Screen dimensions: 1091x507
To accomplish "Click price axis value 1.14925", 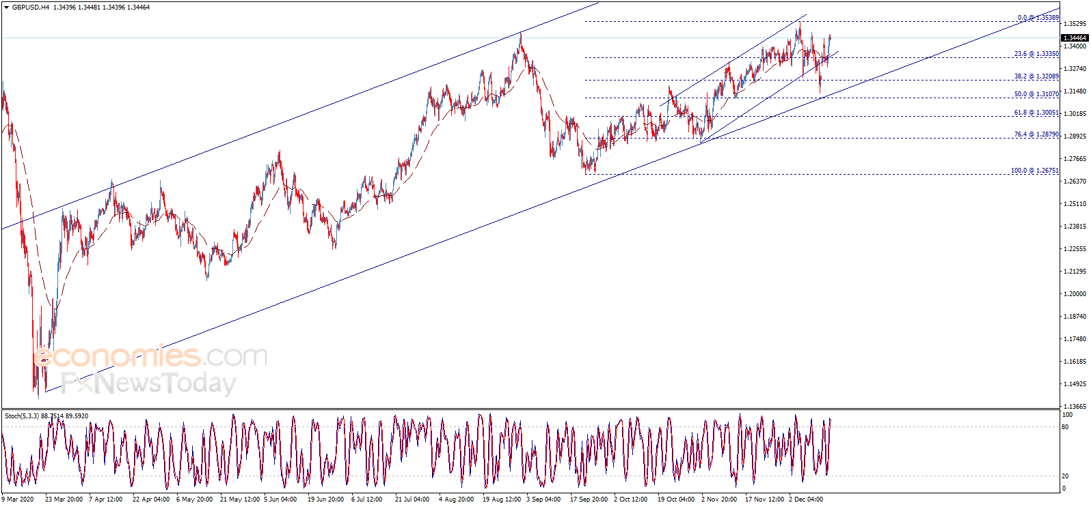I will 1074,384.
